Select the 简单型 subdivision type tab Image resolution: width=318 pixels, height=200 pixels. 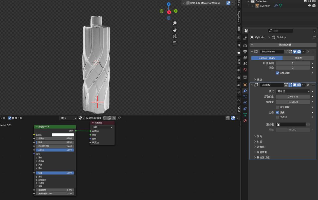pos(298,58)
